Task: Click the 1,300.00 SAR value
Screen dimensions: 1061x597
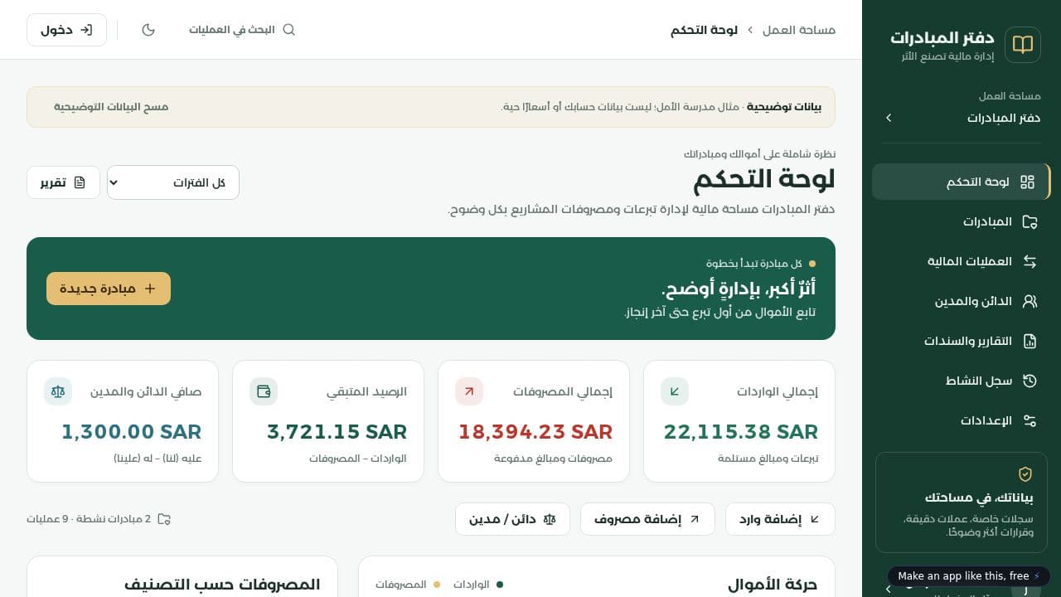Action: click(131, 432)
